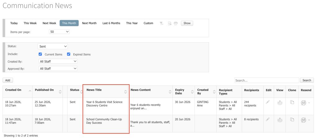Click the Show button
The width and height of the screenshot is (317, 138).
pos(187,23)
